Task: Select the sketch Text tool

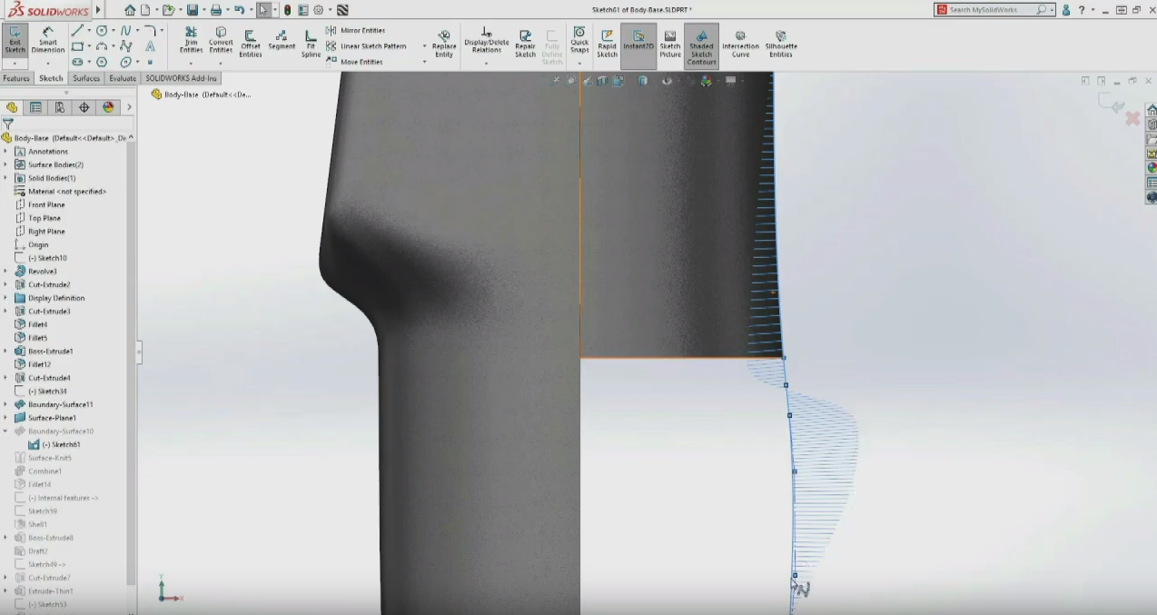Action: [150, 46]
